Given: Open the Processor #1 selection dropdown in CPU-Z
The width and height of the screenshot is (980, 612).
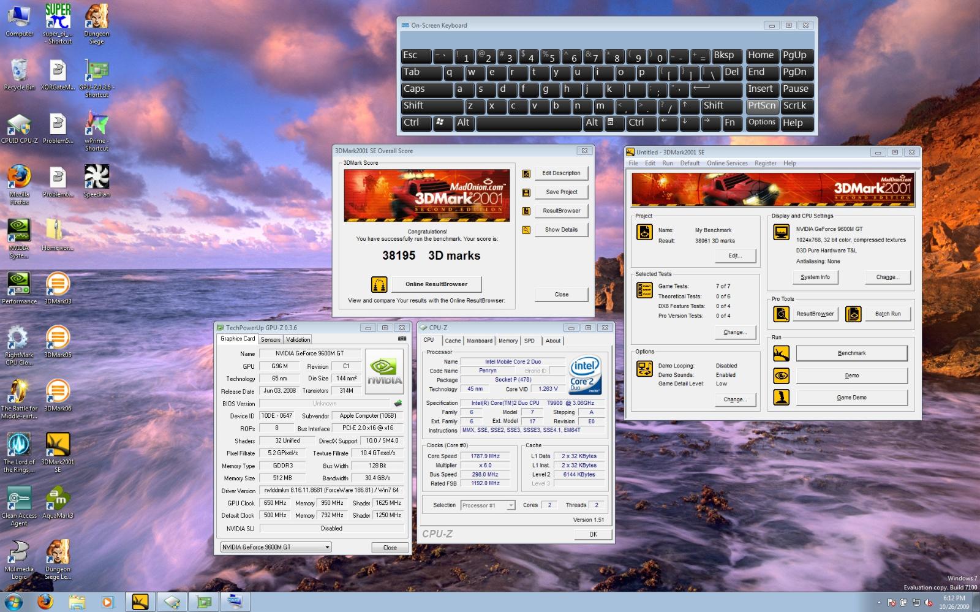Looking at the screenshot, I should (488, 505).
